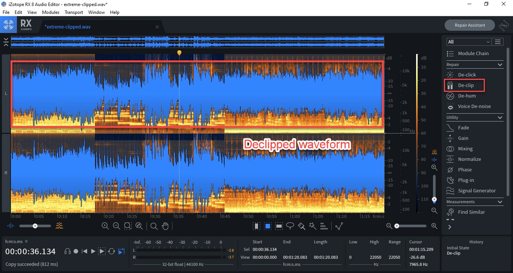Select the Lasso selection tool
Screen dimensions: 513x273
[x=290, y=226]
